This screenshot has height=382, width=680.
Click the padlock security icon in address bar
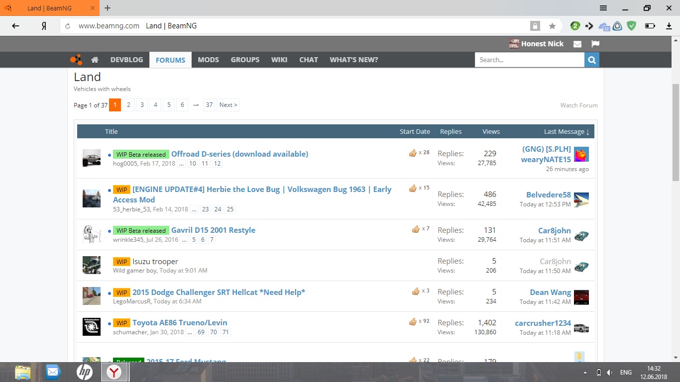(535, 26)
